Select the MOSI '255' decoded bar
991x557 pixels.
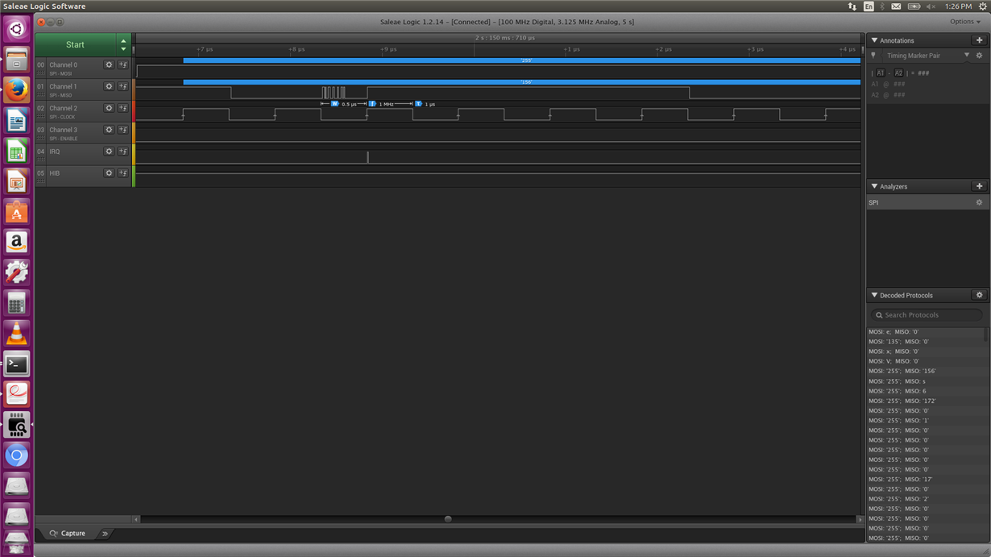521,60
